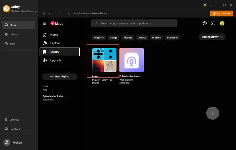The width and height of the screenshot is (236, 150).
Task: Open the Love playlist thumbnail
Action: (x=104, y=60)
